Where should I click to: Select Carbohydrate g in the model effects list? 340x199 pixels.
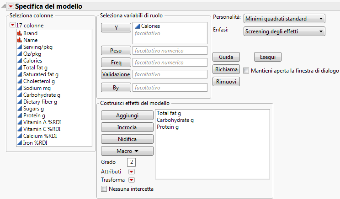coord(175,120)
